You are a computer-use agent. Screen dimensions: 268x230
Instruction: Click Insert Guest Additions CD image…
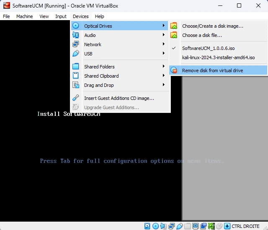click(x=120, y=98)
